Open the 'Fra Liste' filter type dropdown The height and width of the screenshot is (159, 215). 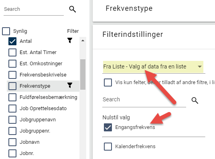tap(153, 67)
